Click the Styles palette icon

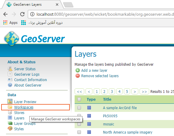tap(10, 128)
